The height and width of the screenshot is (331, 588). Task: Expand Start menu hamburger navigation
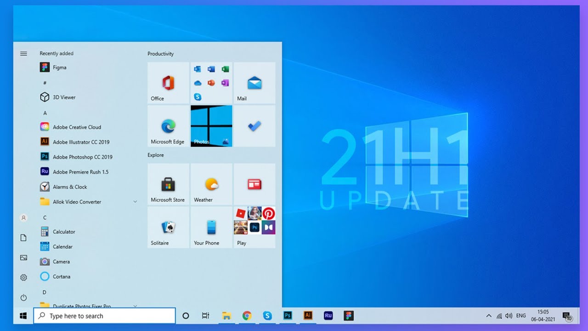click(x=23, y=54)
